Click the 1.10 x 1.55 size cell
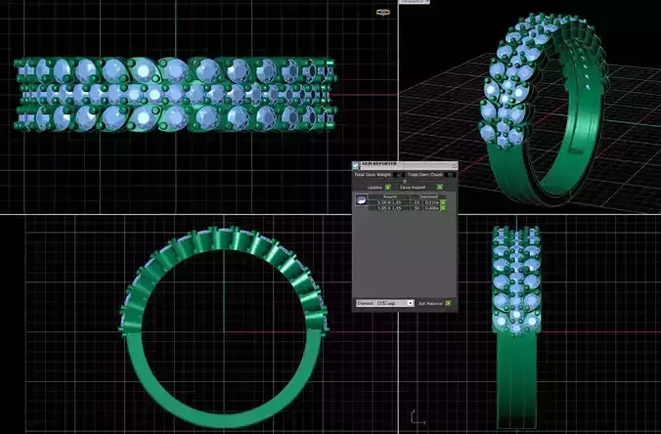Viewport: 661px width, 434px height. [x=389, y=202]
